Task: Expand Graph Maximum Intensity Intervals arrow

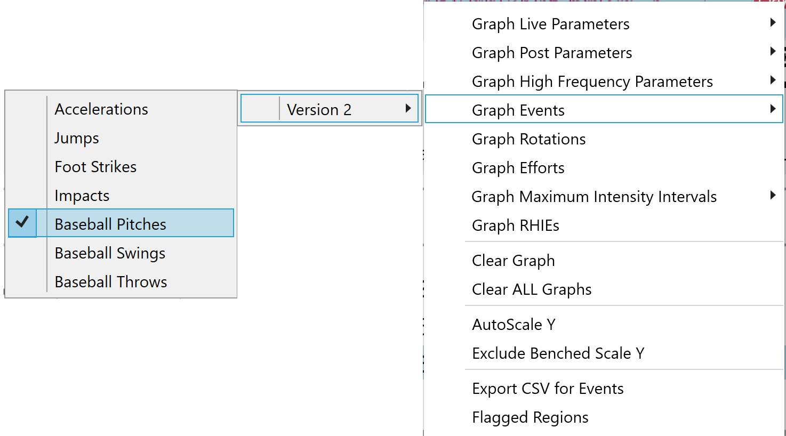Action: 773,196
